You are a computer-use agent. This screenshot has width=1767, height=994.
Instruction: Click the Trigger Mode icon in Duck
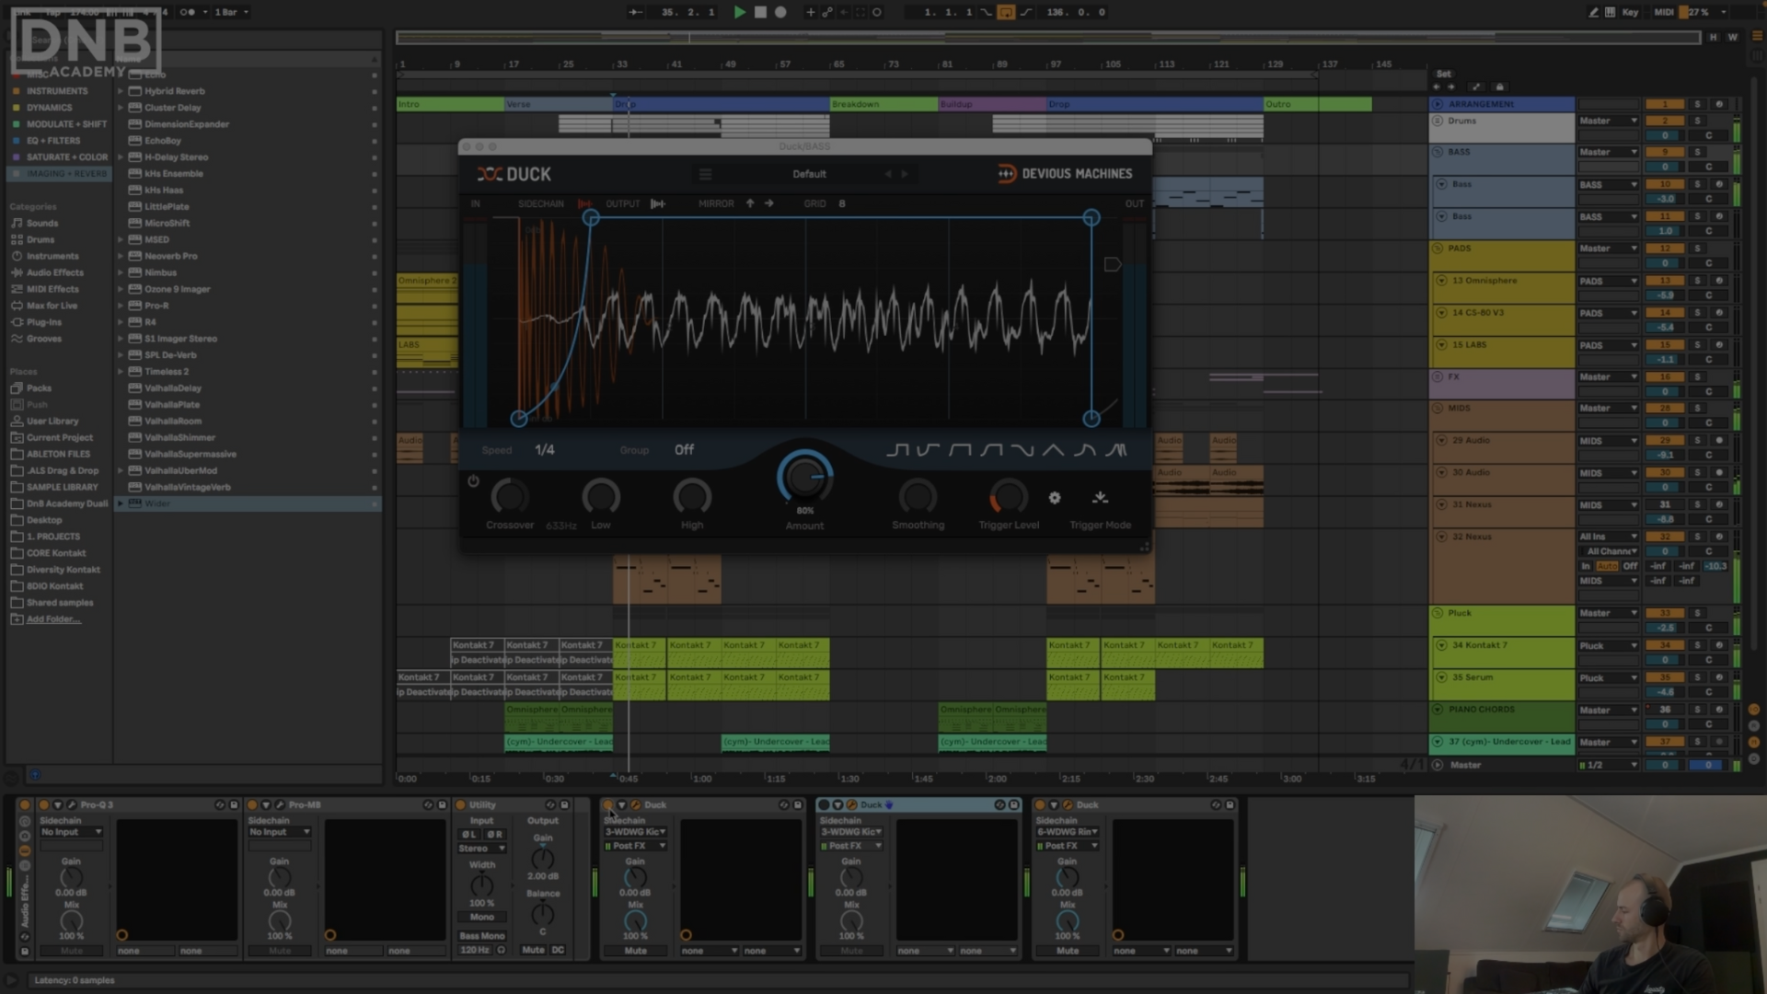(x=1100, y=498)
